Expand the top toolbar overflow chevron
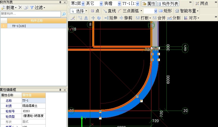Screen dimensions: 218x127 click(190, 2)
